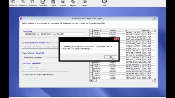Select cell PATRICIO, RAFFY G
Image resolution: width=175 pixels, height=98 pixels.
[134, 69]
